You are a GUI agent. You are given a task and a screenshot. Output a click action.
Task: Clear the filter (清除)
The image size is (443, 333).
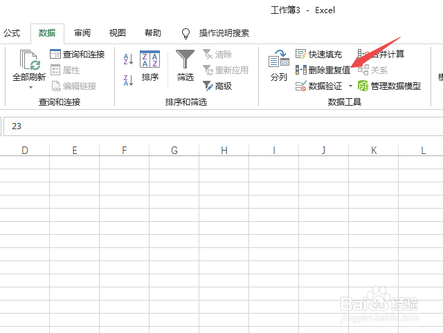pos(217,54)
